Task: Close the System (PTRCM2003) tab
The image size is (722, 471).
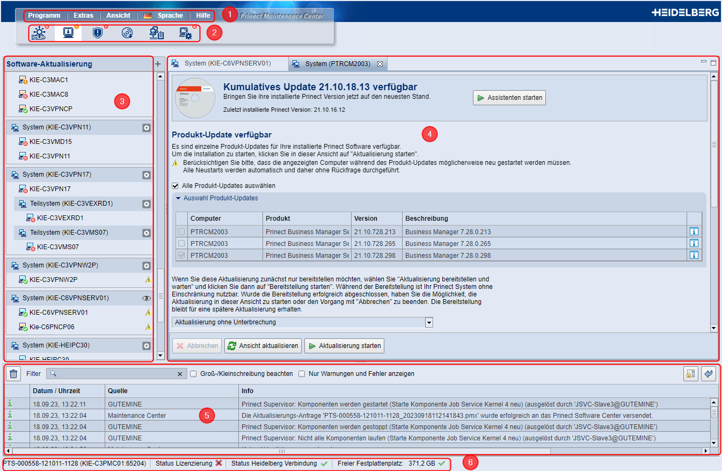Action: click(x=380, y=64)
